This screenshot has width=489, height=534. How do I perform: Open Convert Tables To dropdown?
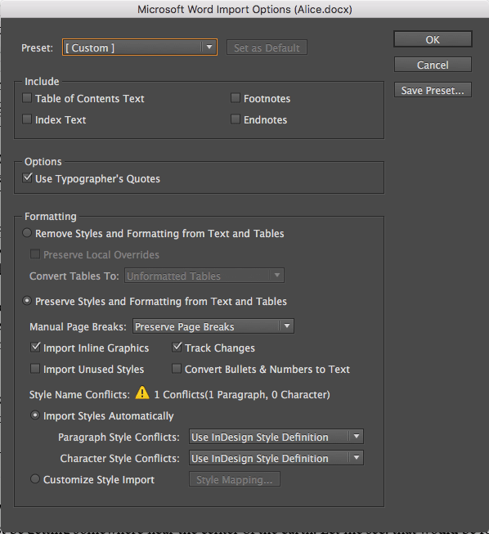coord(204,276)
